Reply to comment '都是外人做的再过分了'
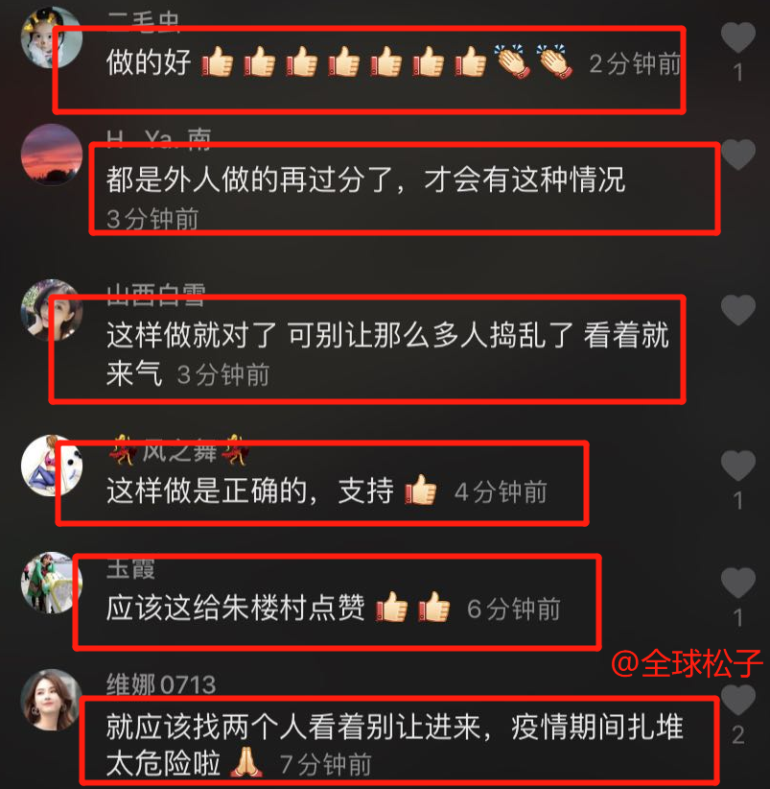The width and height of the screenshot is (770, 789). (366, 179)
